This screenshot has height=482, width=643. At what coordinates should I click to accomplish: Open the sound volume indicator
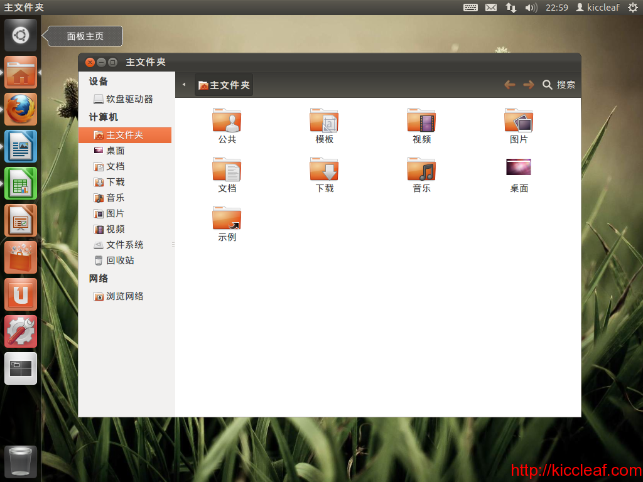pyautogui.click(x=531, y=8)
